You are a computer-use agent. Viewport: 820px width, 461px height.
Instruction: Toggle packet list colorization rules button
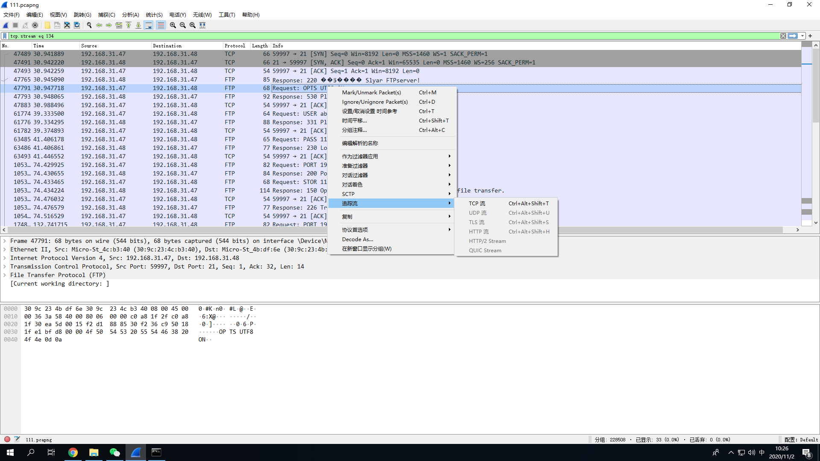161,25
